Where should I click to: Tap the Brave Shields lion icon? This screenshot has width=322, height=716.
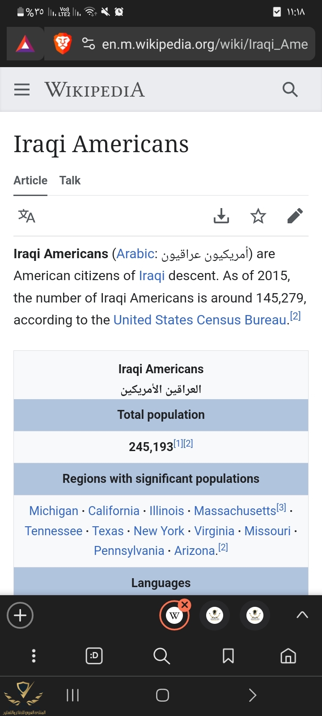(63, 44)
